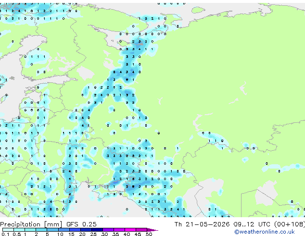Click the '35' legend scale label
Screen dimensions: 305x236
115,234
